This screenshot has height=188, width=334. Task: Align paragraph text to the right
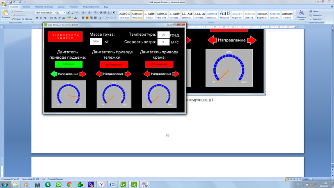click(91, 18)
